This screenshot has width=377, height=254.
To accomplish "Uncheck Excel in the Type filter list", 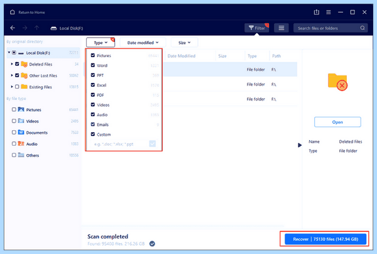I will (x=93, y=85).
